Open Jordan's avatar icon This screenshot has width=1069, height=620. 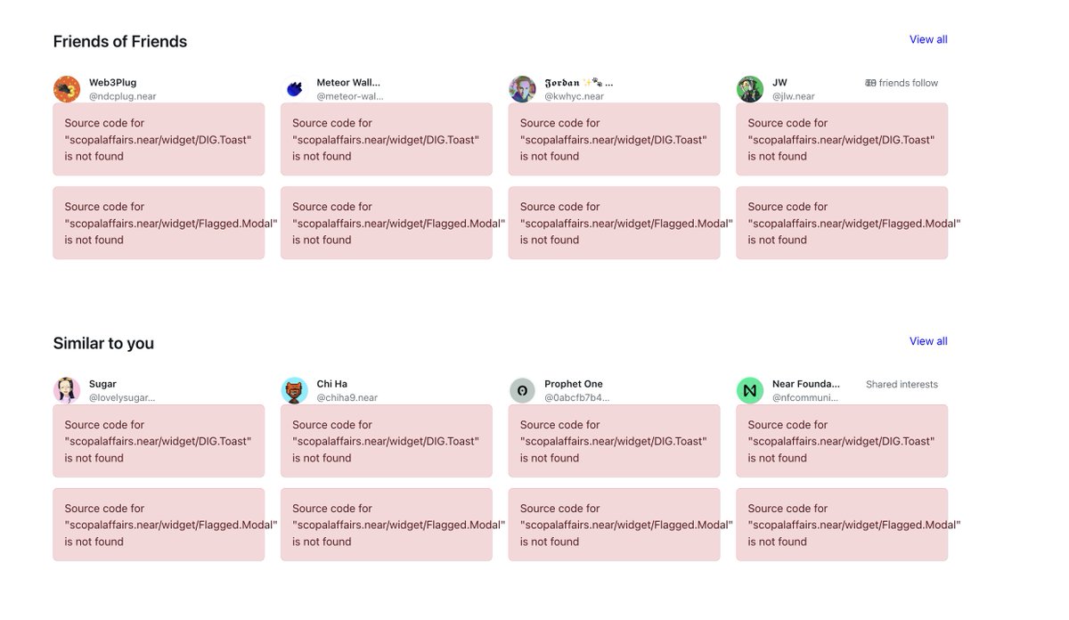pos(522,89)
